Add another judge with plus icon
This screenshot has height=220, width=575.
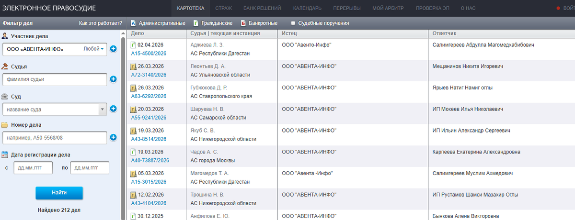(114, 79)
